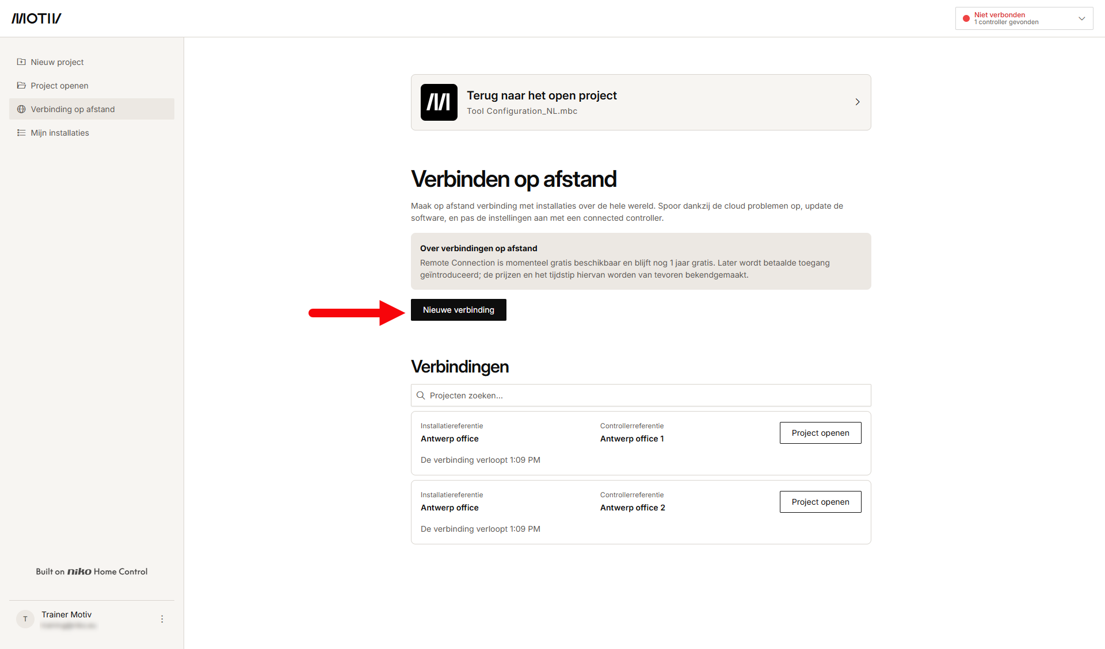Expand the Niet verbonden controller dropdown
Screen dimensions: 1105x649
[x=1024, y=18]
